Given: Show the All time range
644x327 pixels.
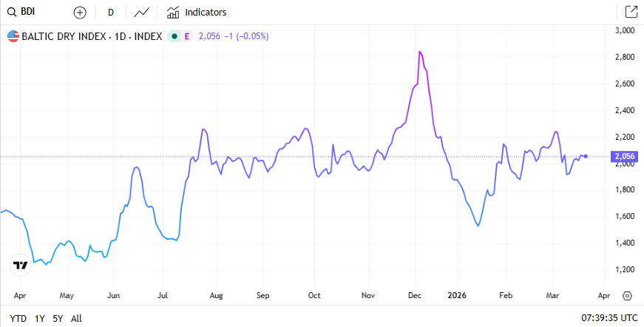Looking at the screenshot, I should pos(76,318).
